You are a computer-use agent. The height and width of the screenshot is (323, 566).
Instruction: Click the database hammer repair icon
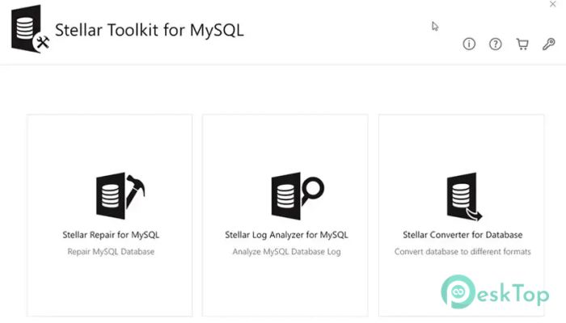click(120, 195)
